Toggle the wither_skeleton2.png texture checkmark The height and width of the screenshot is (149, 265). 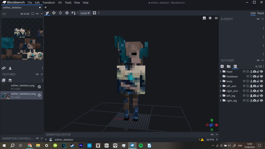point(39,95)
